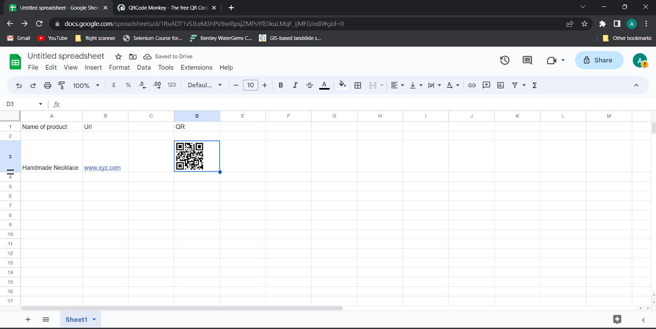This screenshot has width=656, height=329.
Task: Bookmark this page with star
Action: click(585, 24)
